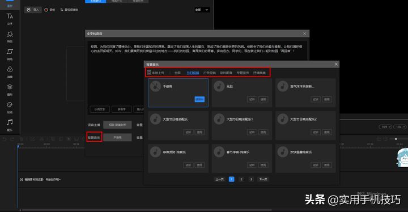Close the background music dialog

coord(336,64)
